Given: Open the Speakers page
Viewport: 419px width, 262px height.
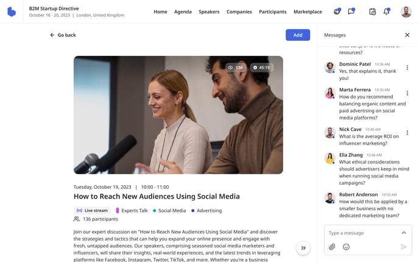Looking at the screenshot, I should tap(209, 12).
